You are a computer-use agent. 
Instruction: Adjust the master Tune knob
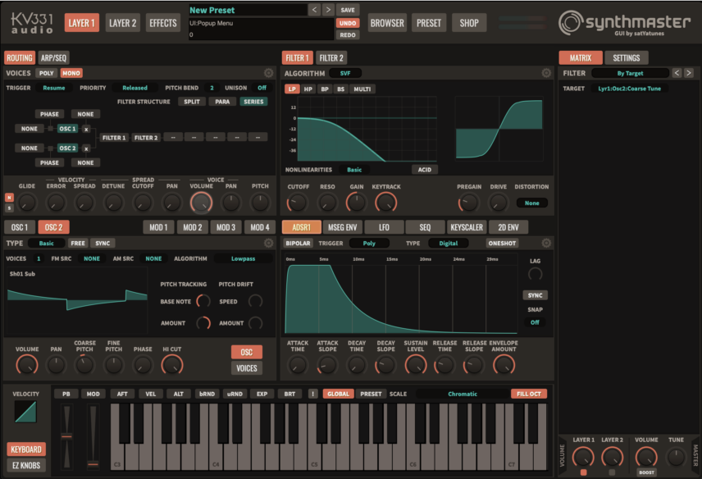click(676, 457)
